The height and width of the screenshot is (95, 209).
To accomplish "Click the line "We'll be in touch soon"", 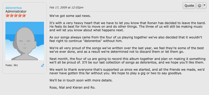I will [x=81, y=80].
